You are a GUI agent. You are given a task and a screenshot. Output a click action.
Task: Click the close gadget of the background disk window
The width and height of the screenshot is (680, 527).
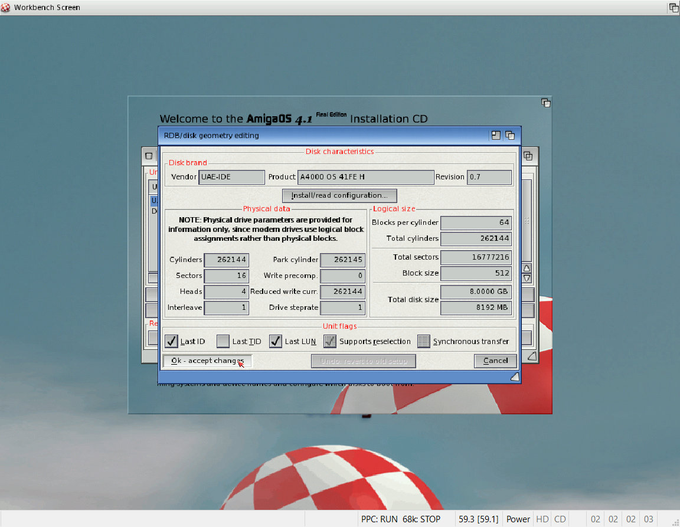[149, 156]
